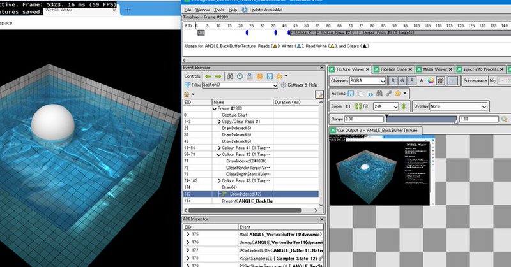This screenshot has width=511, height=267.
Task: Click the code file icon in Actions
Action: click(x=370, y=94)
